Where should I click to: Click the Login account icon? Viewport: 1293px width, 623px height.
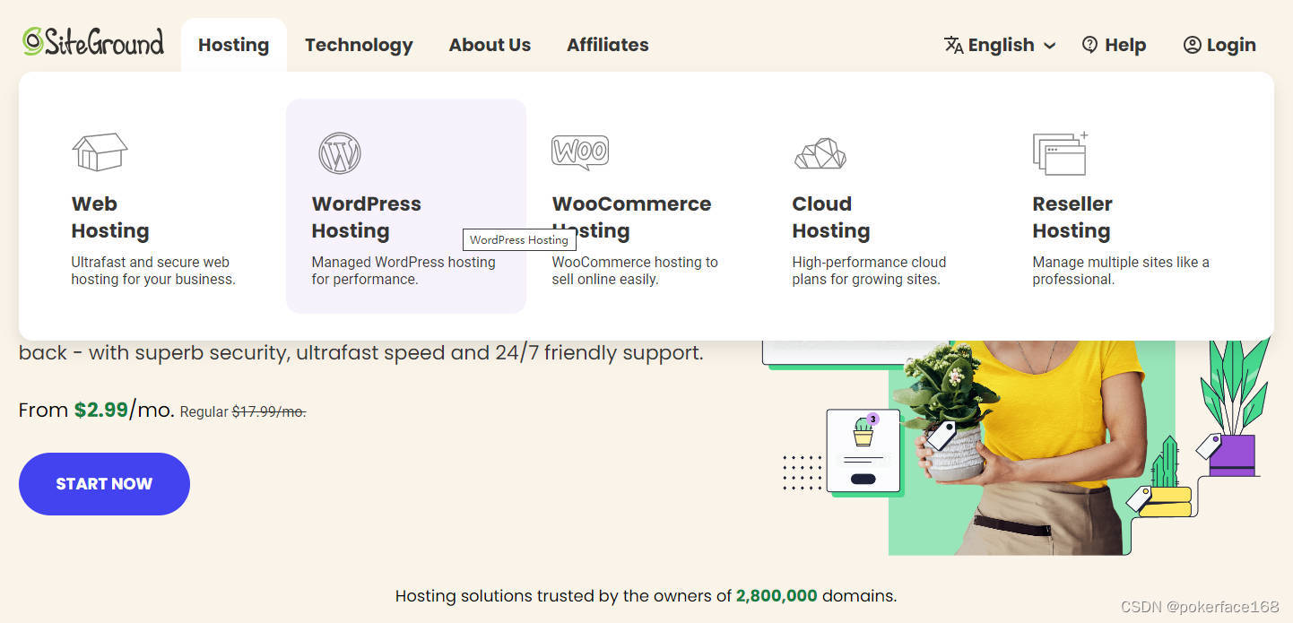tap(1192, 44)
